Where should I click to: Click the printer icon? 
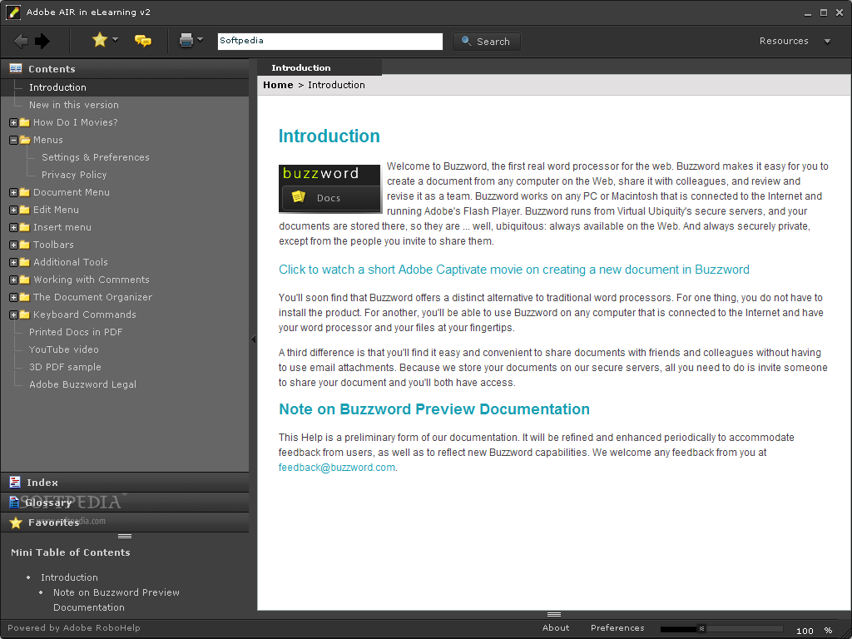[186, 40]
